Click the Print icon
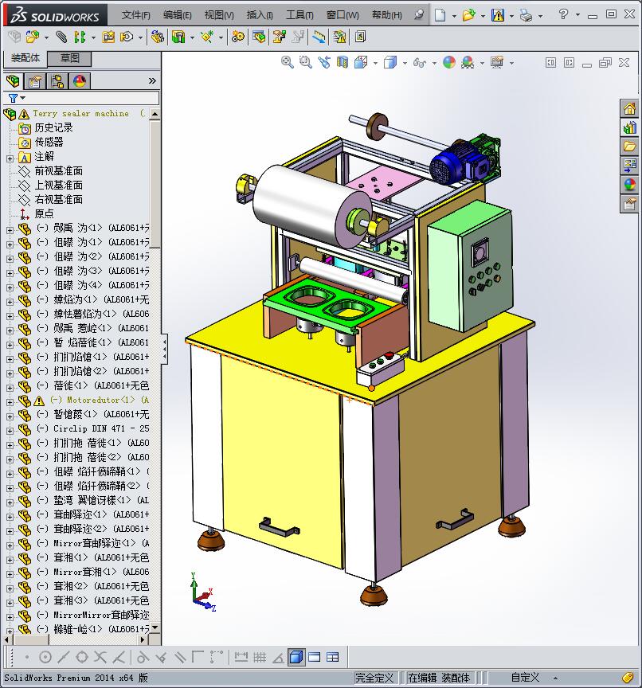This screenshot has height=688, width=642. click(x=527, y=15)
